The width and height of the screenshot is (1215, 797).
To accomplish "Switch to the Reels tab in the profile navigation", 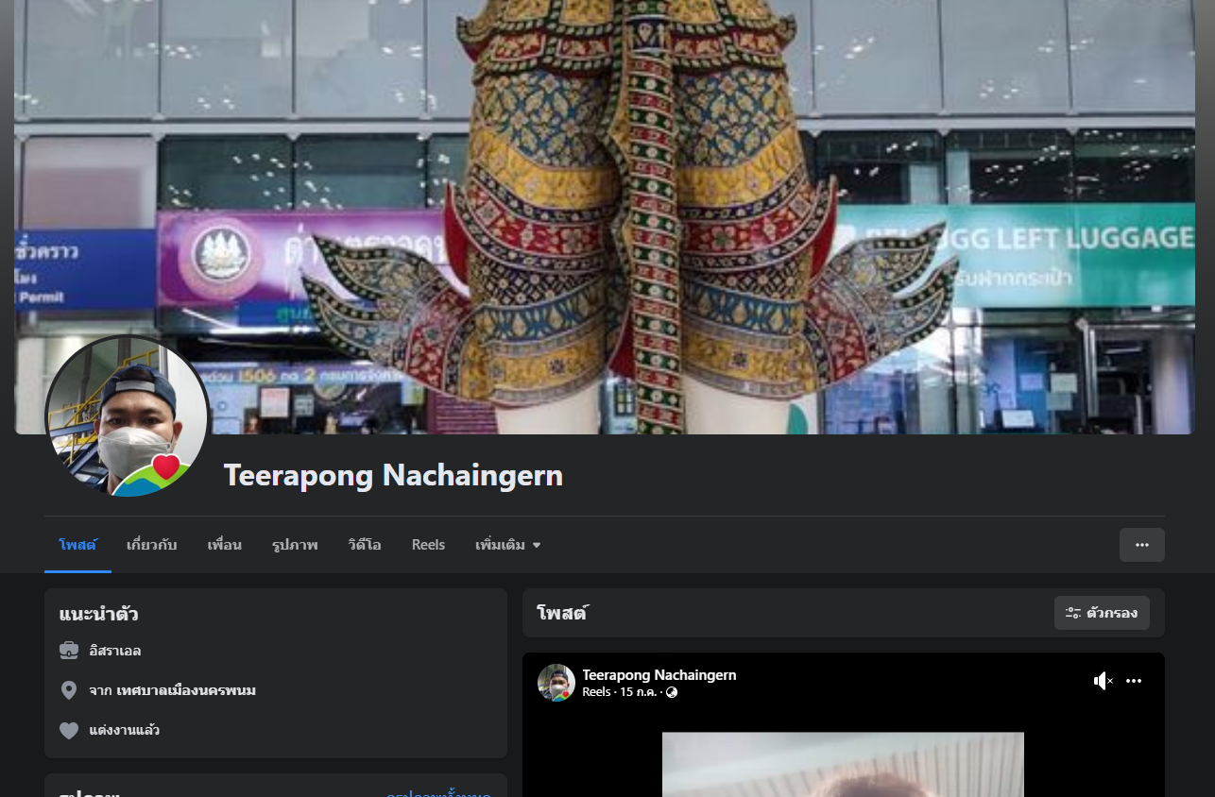I will (x=428, y=545).
